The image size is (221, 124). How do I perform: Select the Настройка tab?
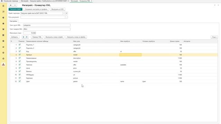click(13, 21)
